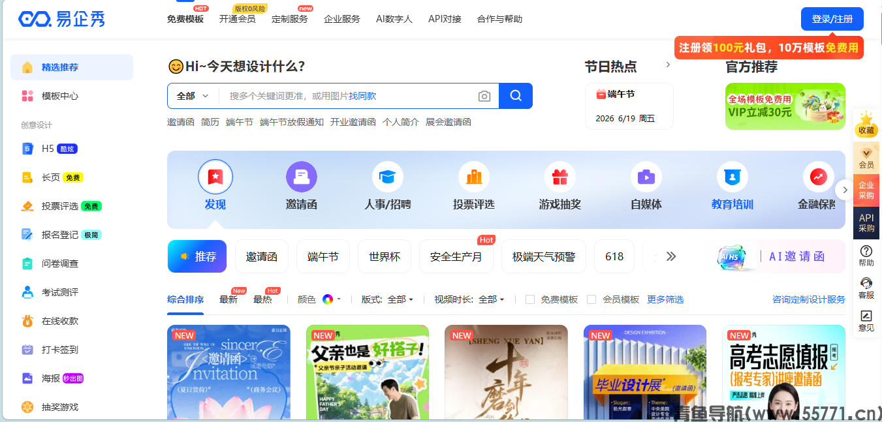Advance category carousel with right arrow

click(x=845, y=190)
